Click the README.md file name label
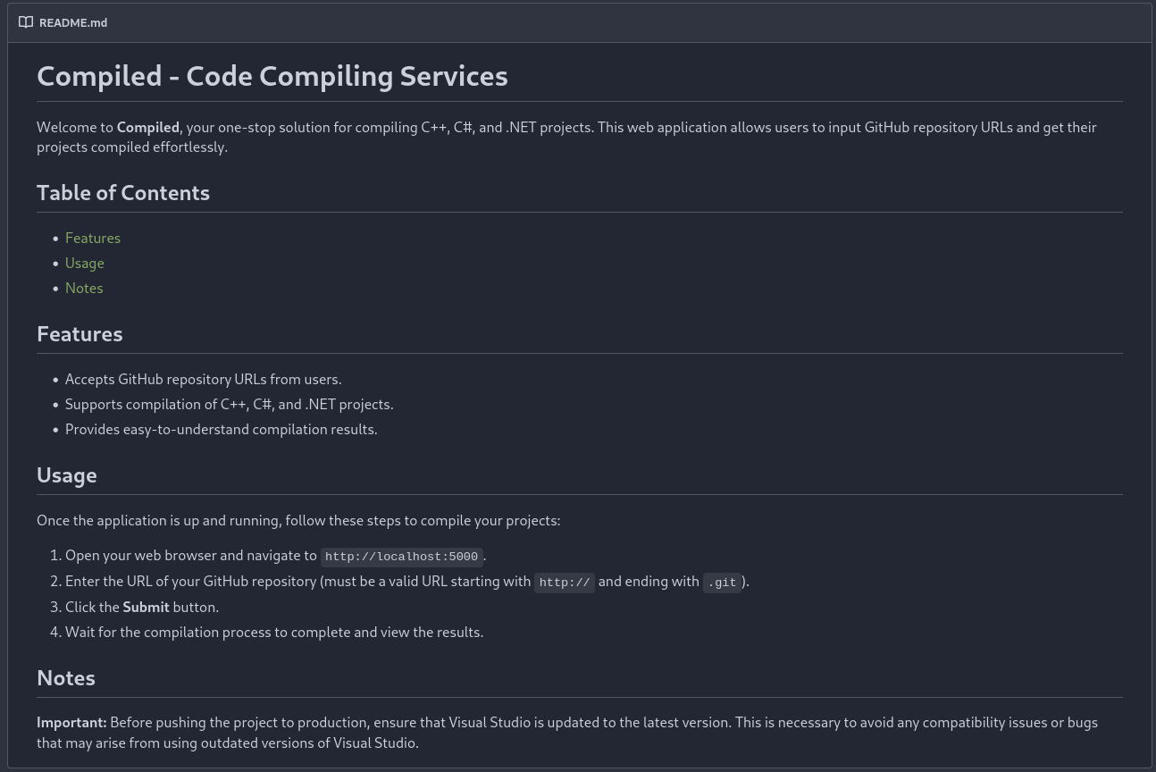Image resolution: width=1156 pixels, height=772 pixels. [73, 22]
